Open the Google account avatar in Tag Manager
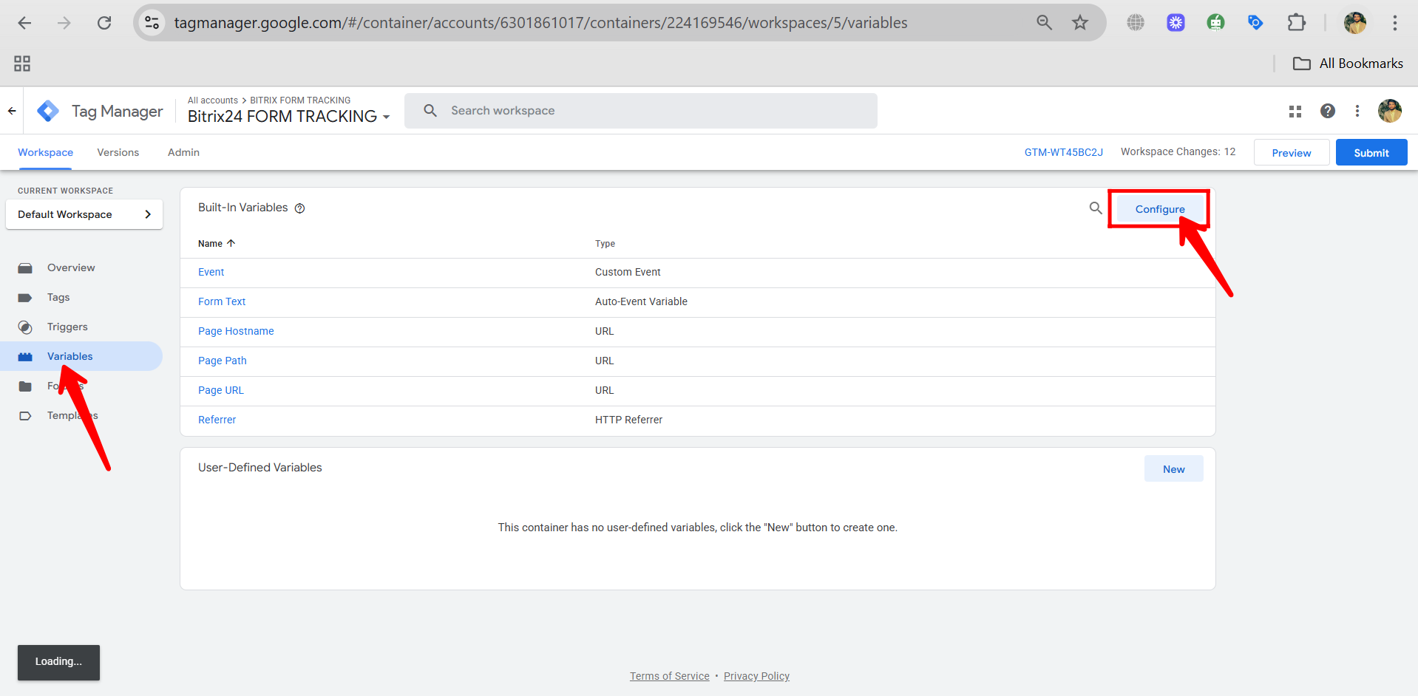Image resolution: width=1418 pixels, height=696 pixels. 1390,111
